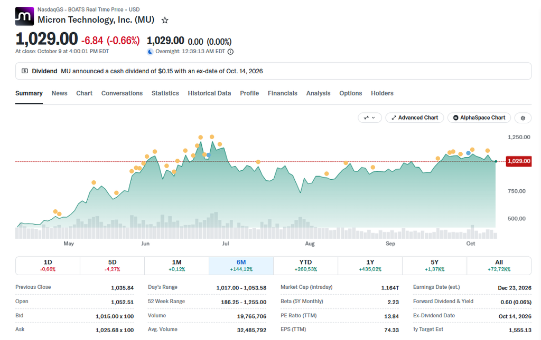This screenshot has width=541, height=340.
Task: Open the Historical Data tab
Action: pos(209,93)
